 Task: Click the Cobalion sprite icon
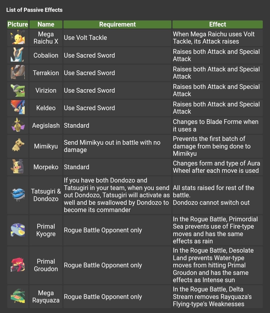point(18,55)
